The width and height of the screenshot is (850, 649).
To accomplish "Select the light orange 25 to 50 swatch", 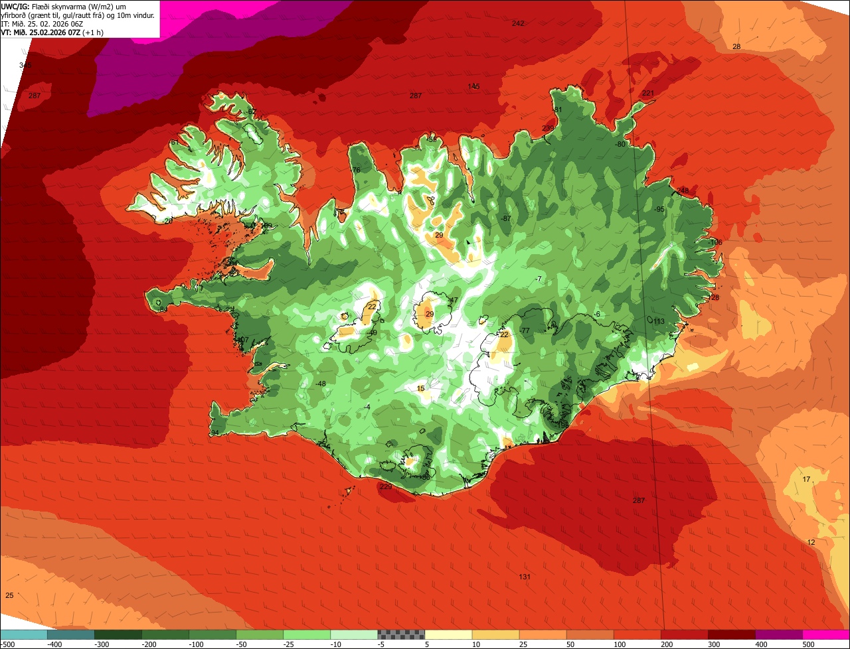I will tap(543, 634).
